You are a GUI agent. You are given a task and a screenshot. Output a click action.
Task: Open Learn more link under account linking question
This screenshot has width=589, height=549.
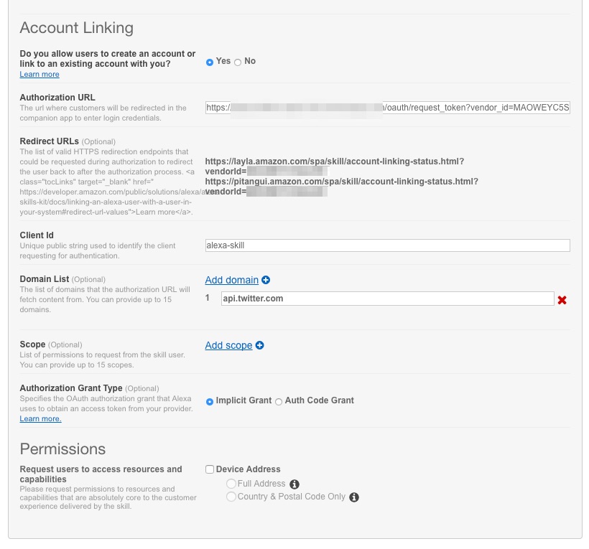click(x=40, y=75)
